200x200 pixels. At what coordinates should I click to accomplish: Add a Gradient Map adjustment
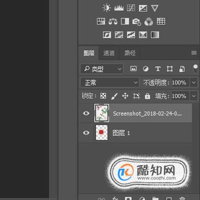tap(155, 35)
